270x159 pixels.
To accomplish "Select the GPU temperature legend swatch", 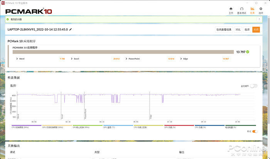I will pos(118,125).
